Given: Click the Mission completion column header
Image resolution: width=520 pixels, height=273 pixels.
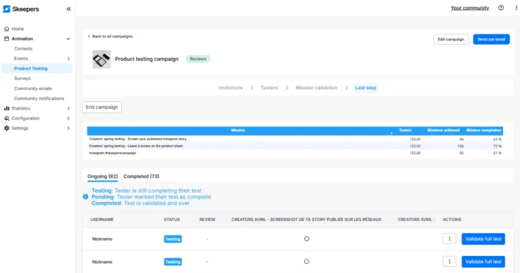Looking at the screenshot, I should pos(484,130).
